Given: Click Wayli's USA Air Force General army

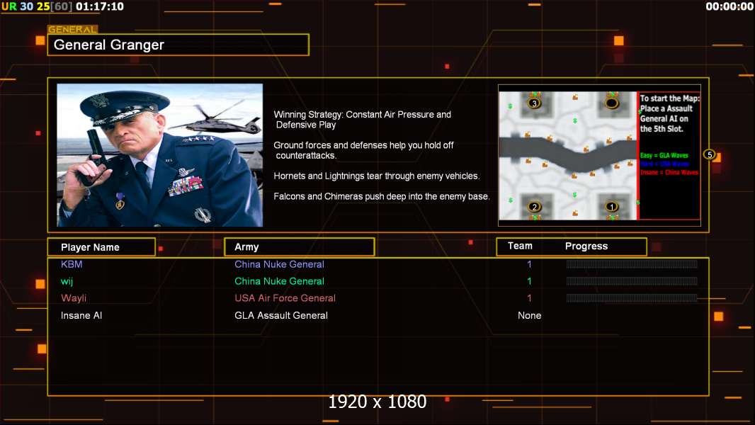Looking at the screenshot, I should (285, 298).
